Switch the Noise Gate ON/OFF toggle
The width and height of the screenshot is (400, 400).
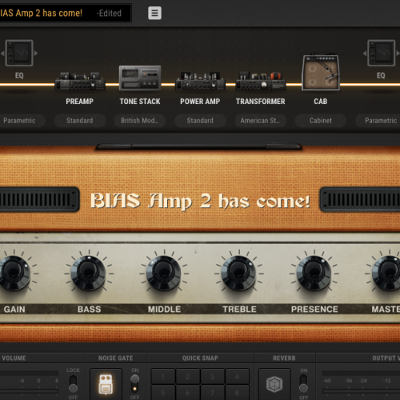click(x=135, y=383)
